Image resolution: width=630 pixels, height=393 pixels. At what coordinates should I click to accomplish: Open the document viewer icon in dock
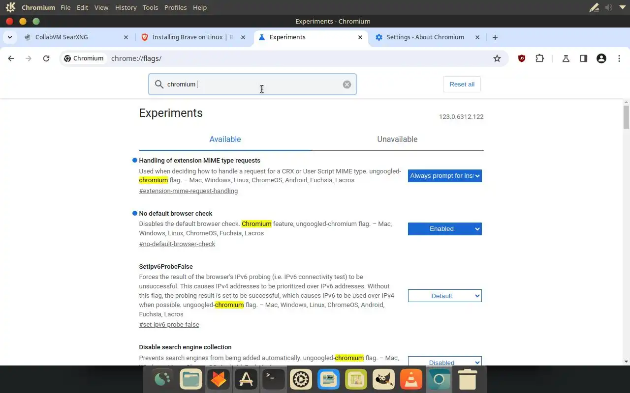pos(329,379)
